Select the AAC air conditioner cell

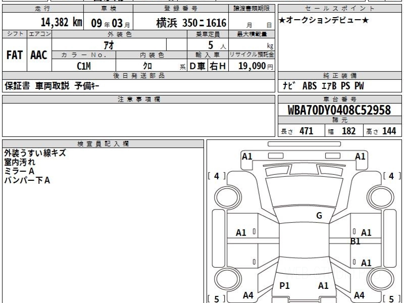39,55
